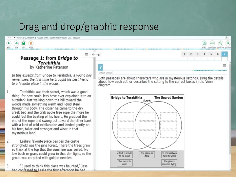Screen dimensions: 236x177
Task: Select the 'effort is made to be quiet' tile
Action: pyautogui.click(x=125, y=155)
